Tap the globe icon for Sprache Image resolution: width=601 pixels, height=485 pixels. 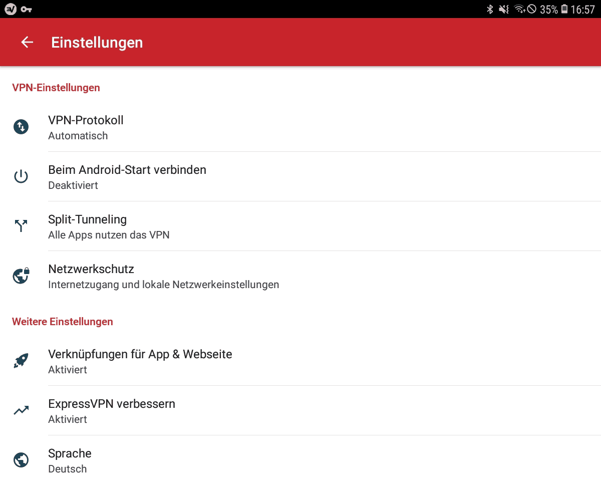point(21,460)
